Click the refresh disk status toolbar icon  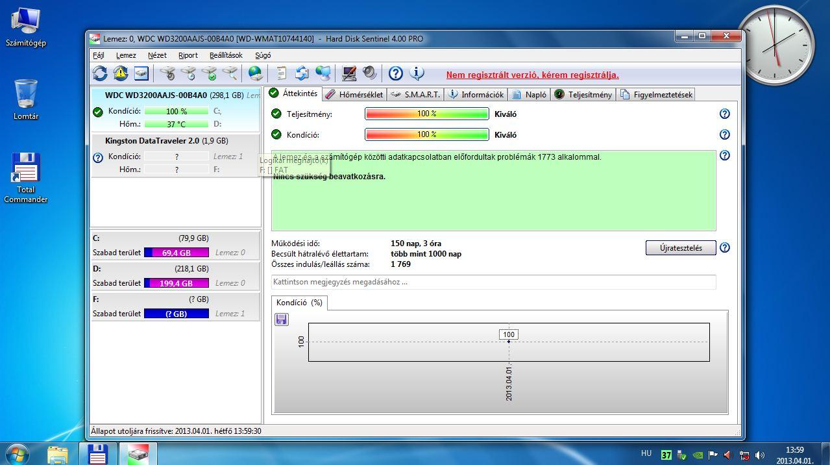100,73
